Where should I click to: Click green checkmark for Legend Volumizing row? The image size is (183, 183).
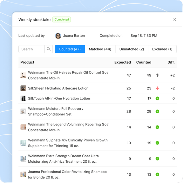point(157,127)
